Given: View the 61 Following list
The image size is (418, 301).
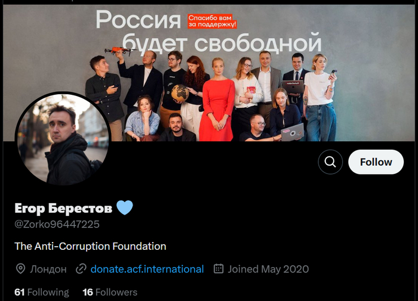Looking at the screenshot, I should (x=42, y=292).
